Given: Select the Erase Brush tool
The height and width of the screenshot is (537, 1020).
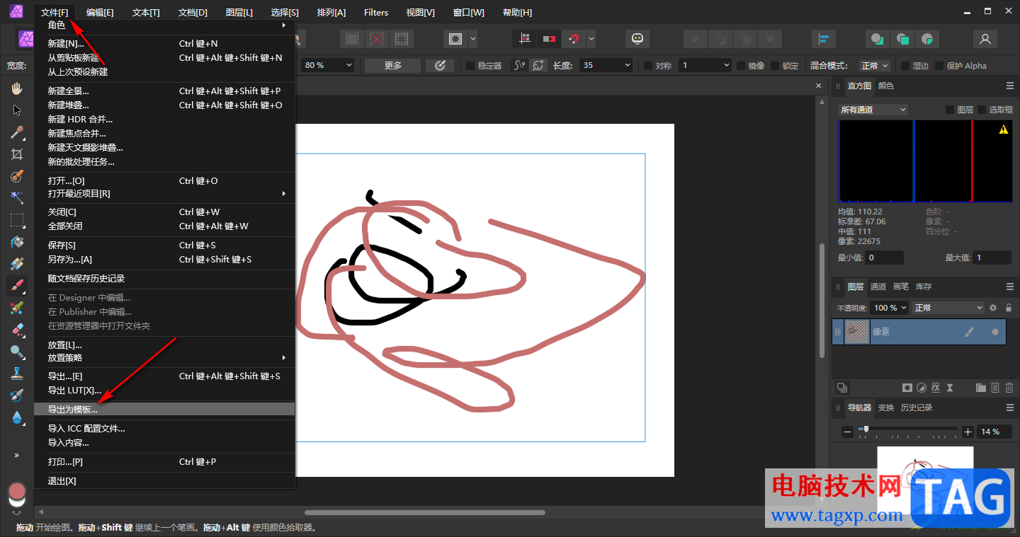Looking at the screenshot, I should click(17, 330).
